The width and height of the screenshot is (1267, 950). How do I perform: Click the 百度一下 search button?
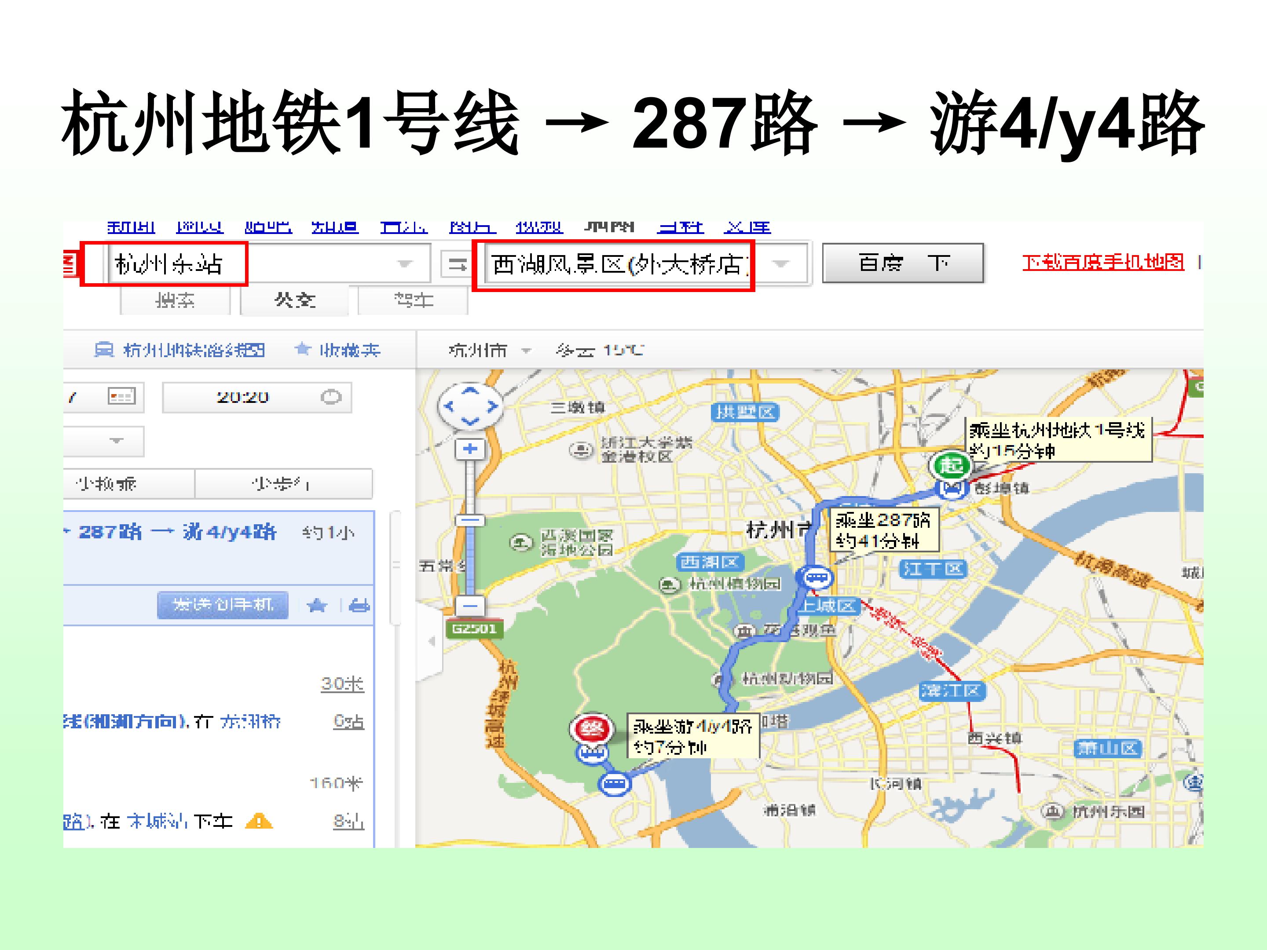pyautogui.click(x=903, y=263)
